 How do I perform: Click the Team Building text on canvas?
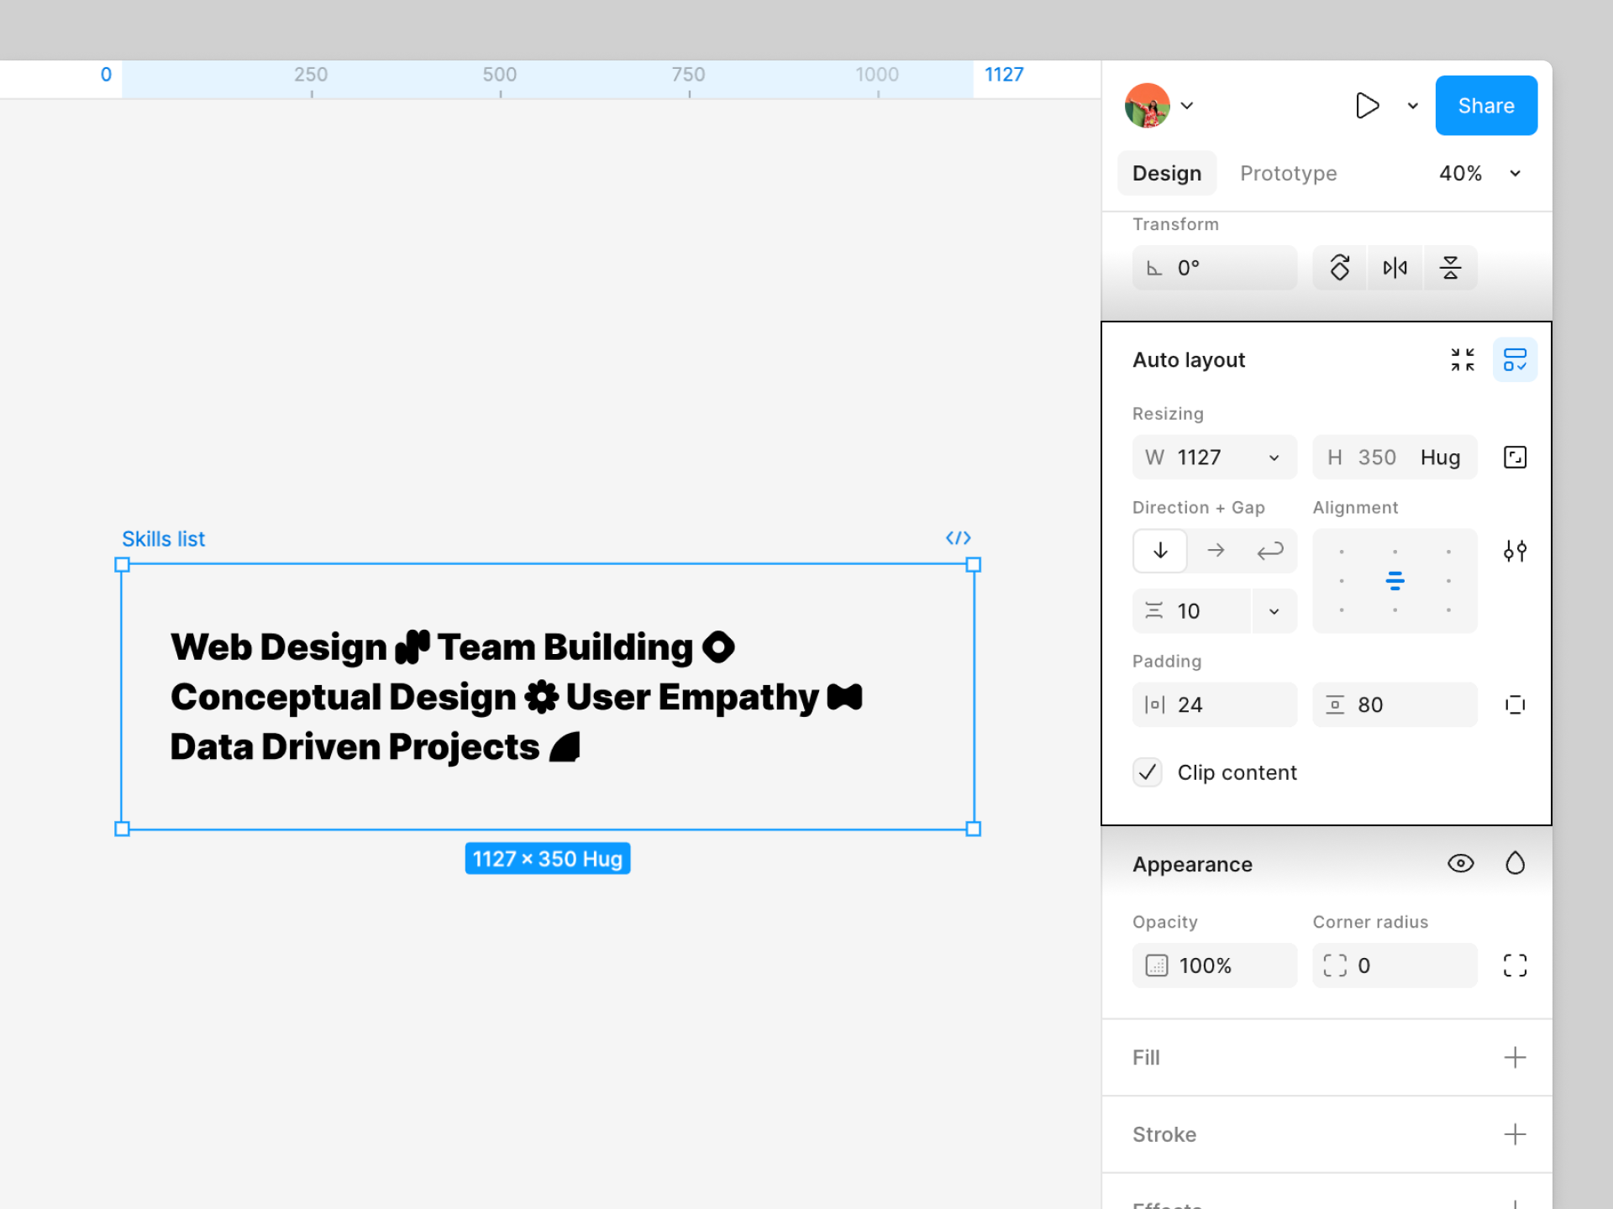(x=565, y=647)
